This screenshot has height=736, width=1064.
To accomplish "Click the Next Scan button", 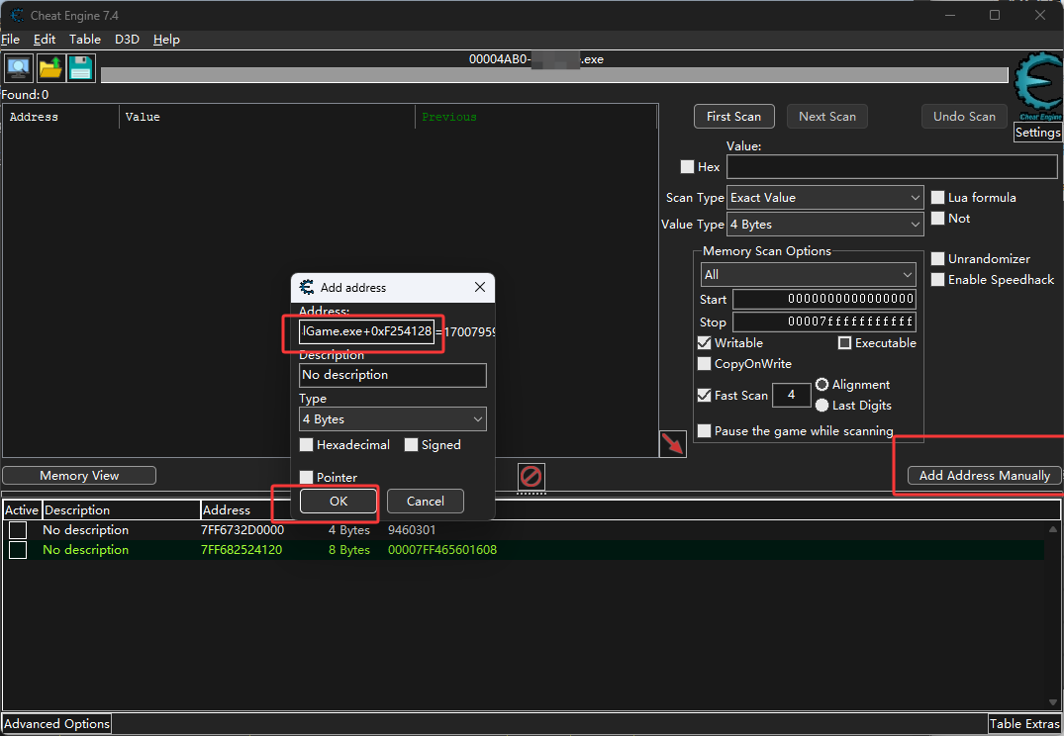I will (x=827, y=117).
